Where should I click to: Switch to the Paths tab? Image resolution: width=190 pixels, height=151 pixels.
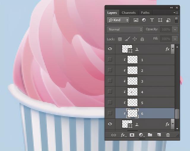pyautogui.click(x=145, y=13)
